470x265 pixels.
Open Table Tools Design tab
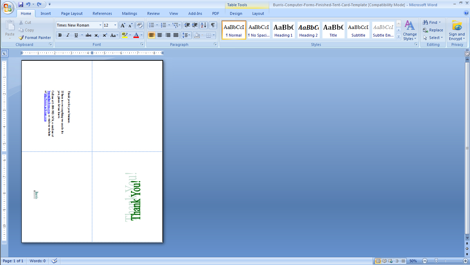click(x=236, y=13)
